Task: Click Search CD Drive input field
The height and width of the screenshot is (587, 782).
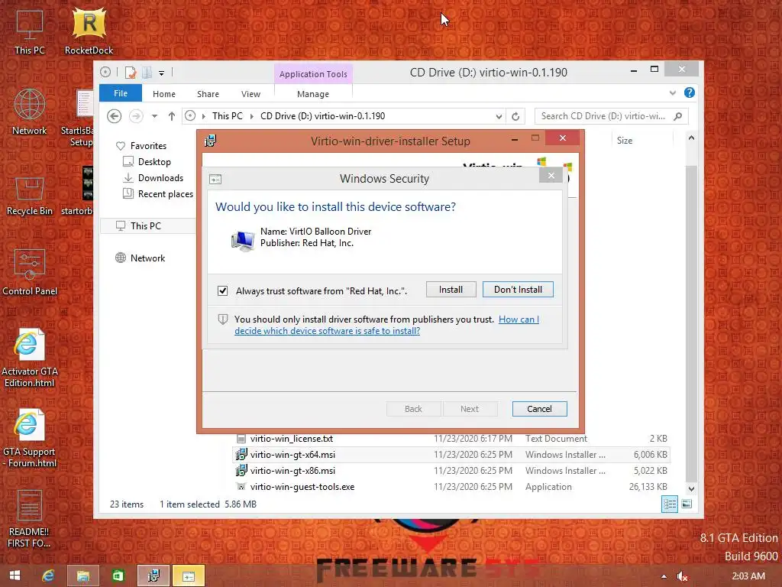Action: click(x=603, y=116)
